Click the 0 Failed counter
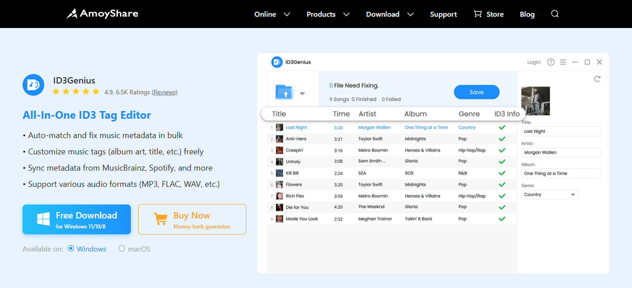632x288 pixels. (x=391, y=99)
